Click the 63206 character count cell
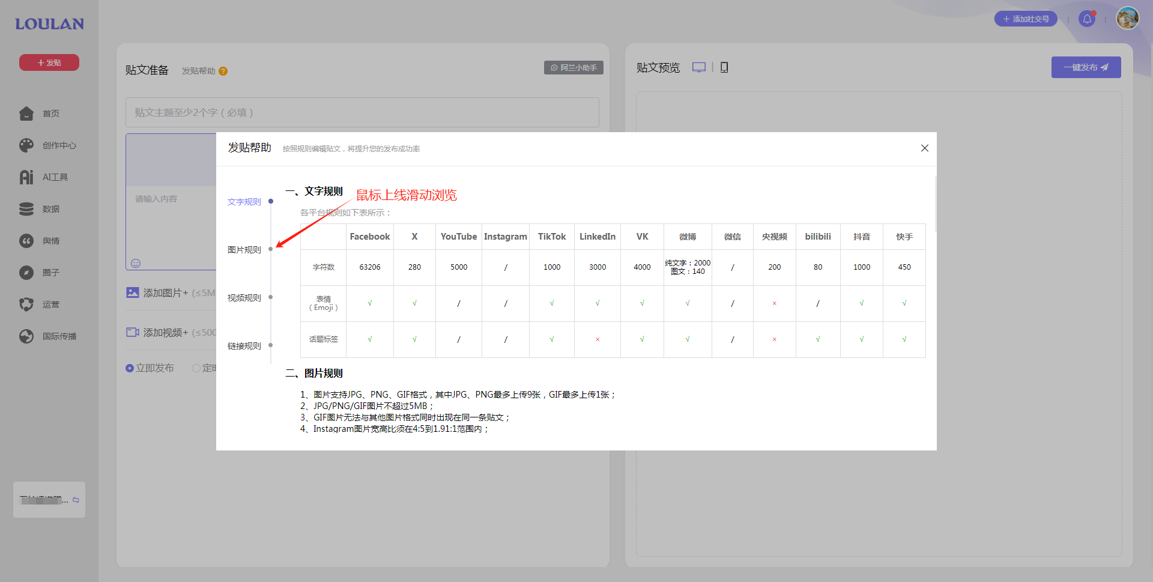The height and width of the screenshot is (582, 1153). pos(370,267)
